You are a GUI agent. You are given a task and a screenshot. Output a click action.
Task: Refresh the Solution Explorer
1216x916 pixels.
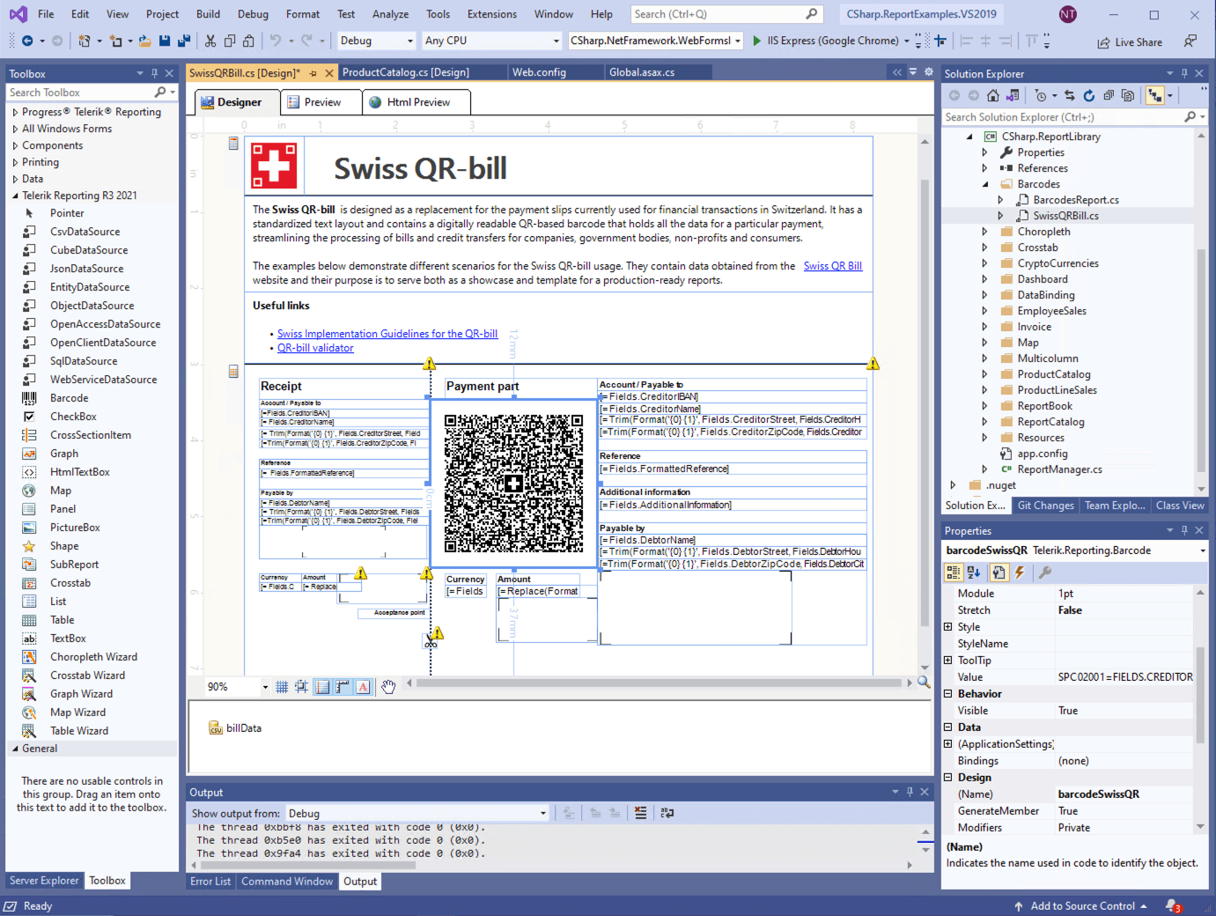[x=1089, y=95]
